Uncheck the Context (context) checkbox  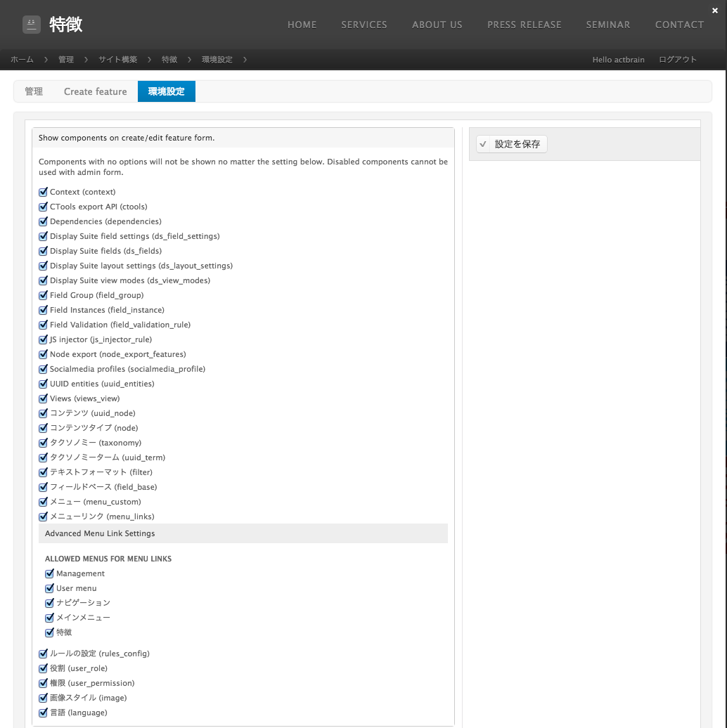point(44,192)
